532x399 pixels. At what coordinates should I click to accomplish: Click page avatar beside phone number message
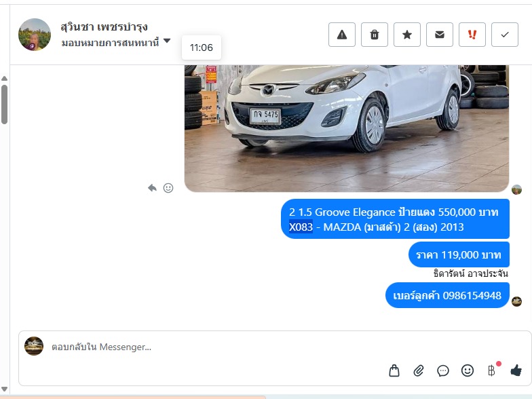pyautogui.click(x=516, y=301)
